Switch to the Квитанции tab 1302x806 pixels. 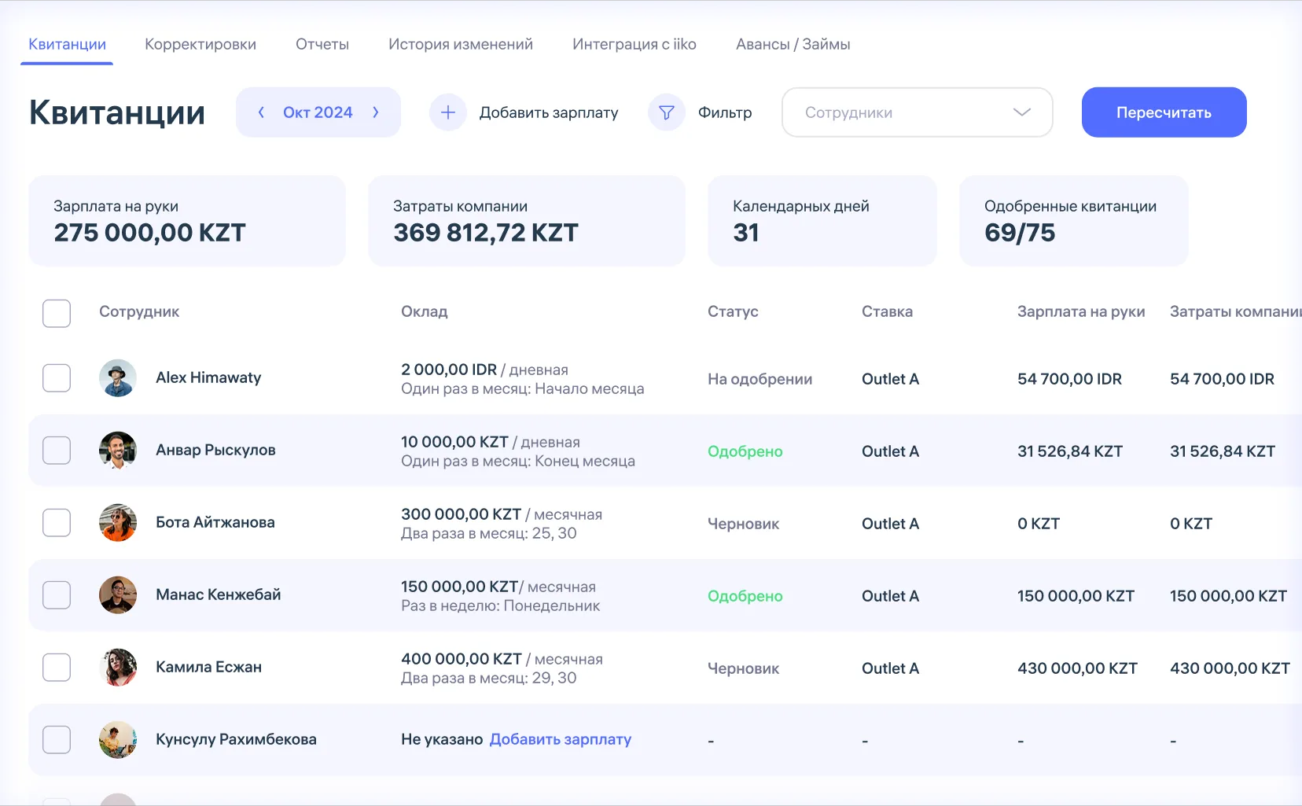tap(68, 44)
